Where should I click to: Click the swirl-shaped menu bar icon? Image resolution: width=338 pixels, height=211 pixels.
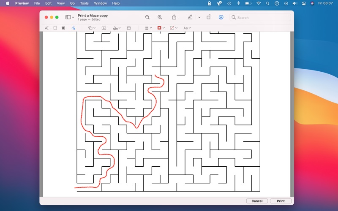tap(277, 3)
